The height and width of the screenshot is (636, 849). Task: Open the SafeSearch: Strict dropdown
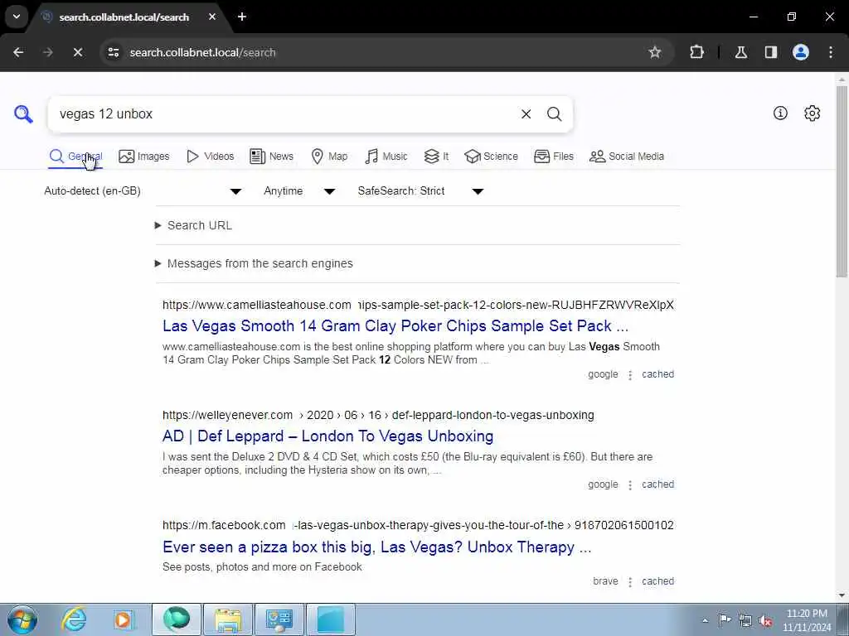pos(420,191)
